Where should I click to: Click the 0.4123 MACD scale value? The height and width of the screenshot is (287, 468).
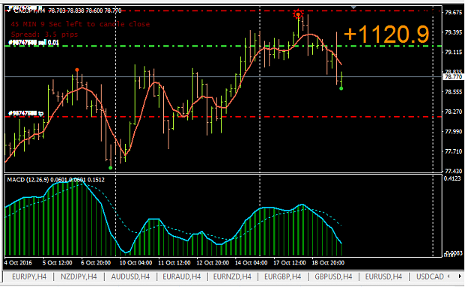tap(452, 178)
